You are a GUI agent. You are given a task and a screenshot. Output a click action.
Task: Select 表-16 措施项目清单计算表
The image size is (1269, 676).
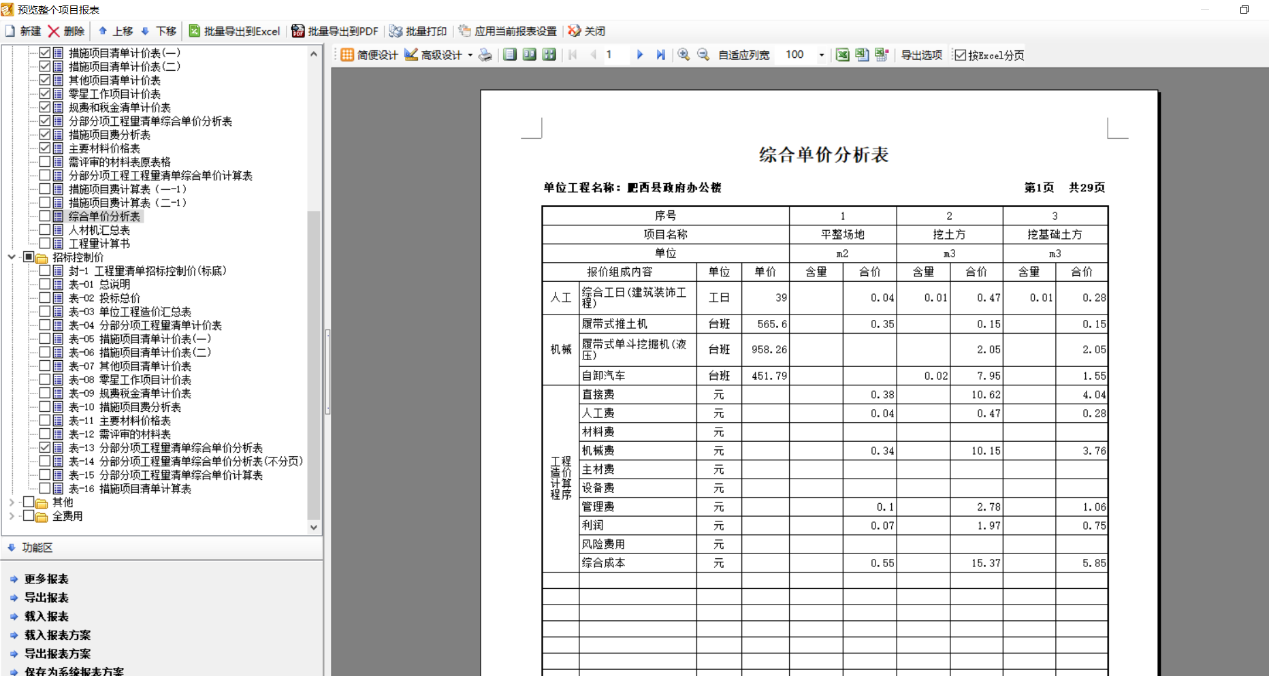pyautogui.click(x=130, y=489)
